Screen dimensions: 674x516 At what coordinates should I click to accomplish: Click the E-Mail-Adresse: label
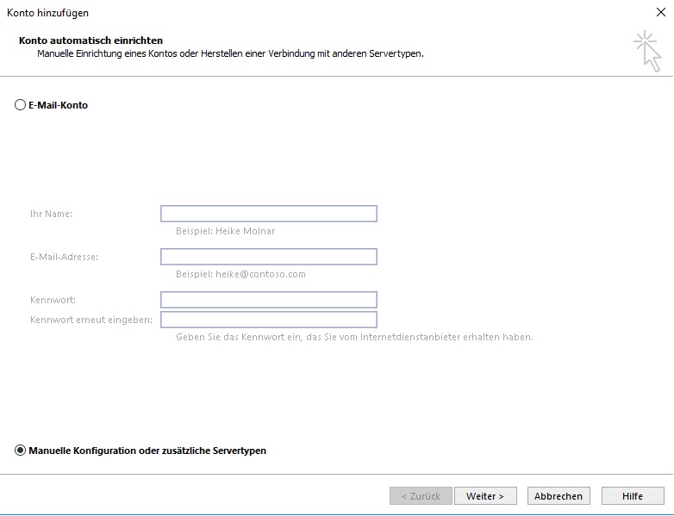pos(64,257)
